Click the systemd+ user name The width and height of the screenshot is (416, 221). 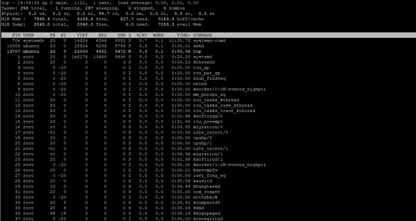(34, 40)
